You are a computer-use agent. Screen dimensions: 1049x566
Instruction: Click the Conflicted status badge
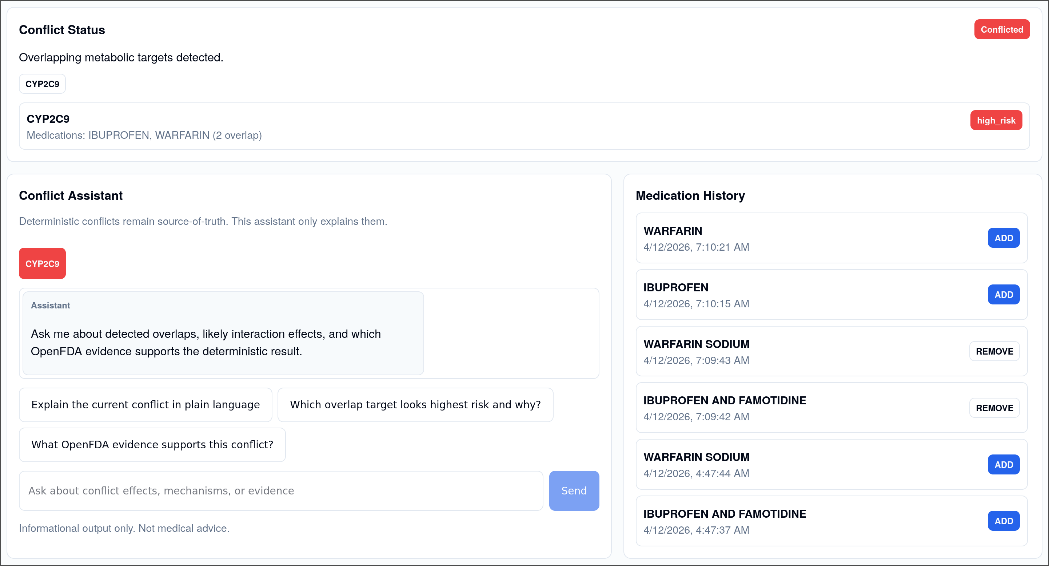(1001, 29)
